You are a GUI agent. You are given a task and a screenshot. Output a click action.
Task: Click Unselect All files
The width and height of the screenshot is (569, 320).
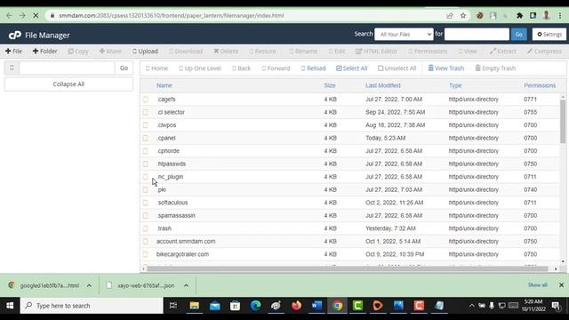click(397, 68)
